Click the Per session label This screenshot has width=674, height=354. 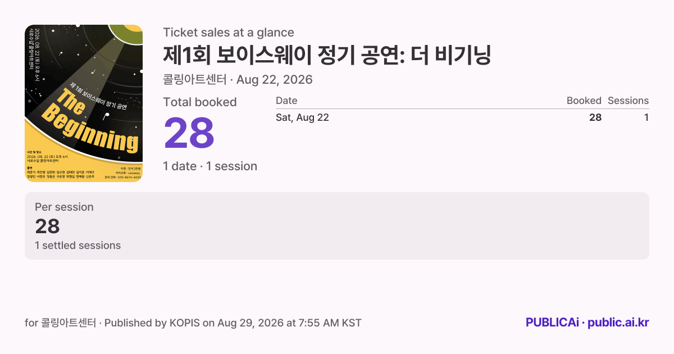[64, 207]
